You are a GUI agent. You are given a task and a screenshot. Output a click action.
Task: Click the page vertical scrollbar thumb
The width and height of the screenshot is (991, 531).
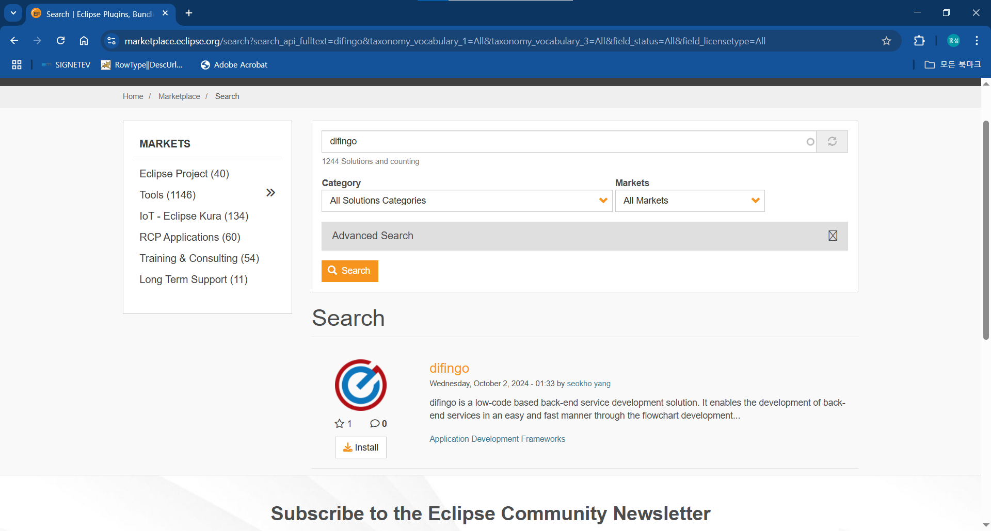[x=986, y=229]
